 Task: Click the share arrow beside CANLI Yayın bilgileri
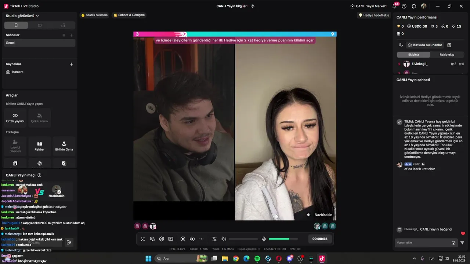coord(252,6)
